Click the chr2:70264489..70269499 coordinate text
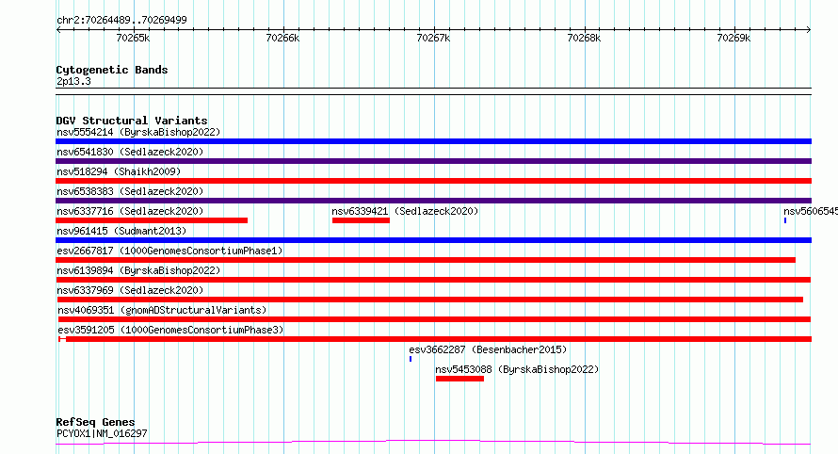 [121, 20]
